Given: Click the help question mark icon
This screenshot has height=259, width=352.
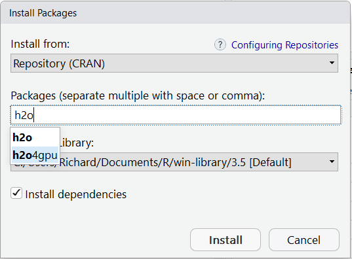Looking at the screenshot, I should [220, 45].
